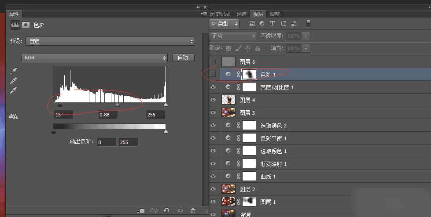Click the 自动 button

point(183,58)
